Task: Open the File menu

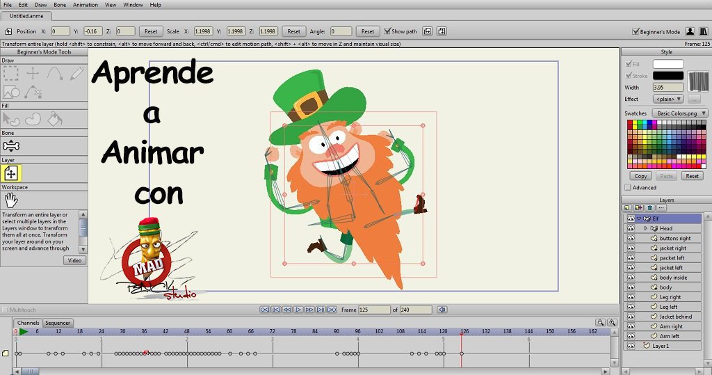Action: click(8, 5)
